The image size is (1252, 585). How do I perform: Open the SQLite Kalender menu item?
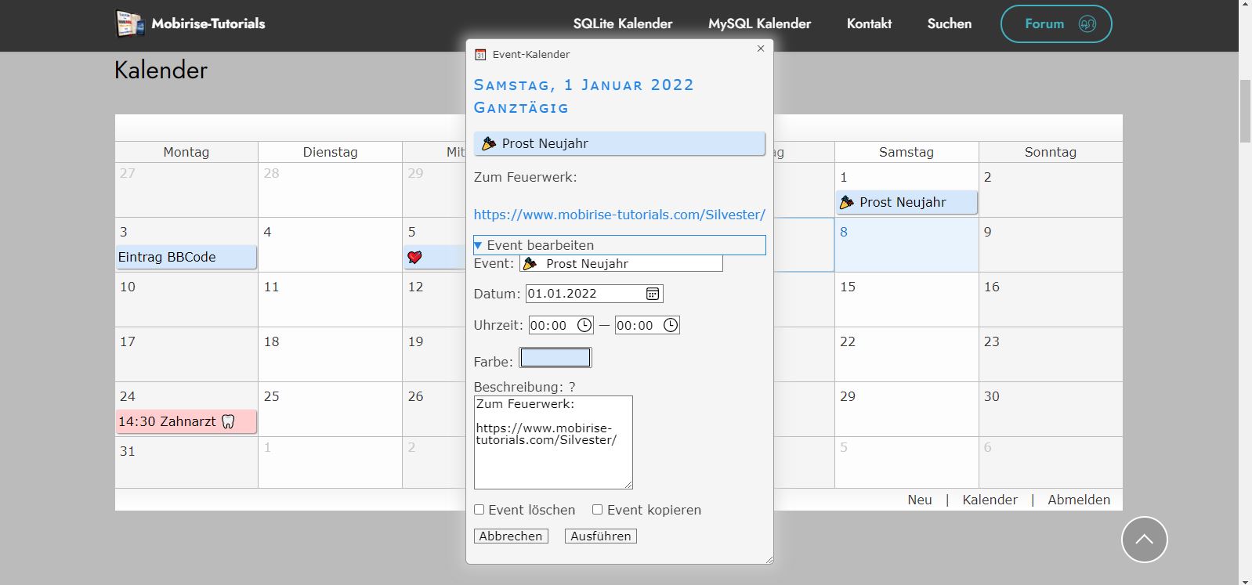(622, 23)
